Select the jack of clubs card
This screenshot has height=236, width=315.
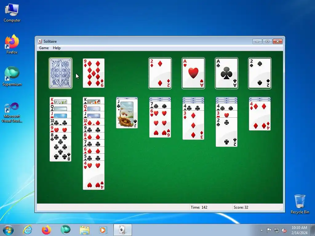[x=127, y=114]
